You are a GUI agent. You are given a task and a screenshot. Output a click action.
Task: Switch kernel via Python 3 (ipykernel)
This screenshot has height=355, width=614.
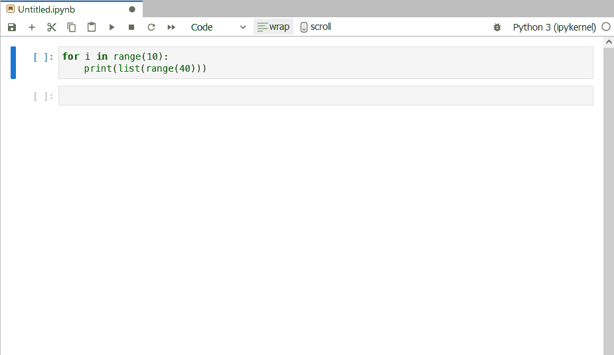click(554, 27)
